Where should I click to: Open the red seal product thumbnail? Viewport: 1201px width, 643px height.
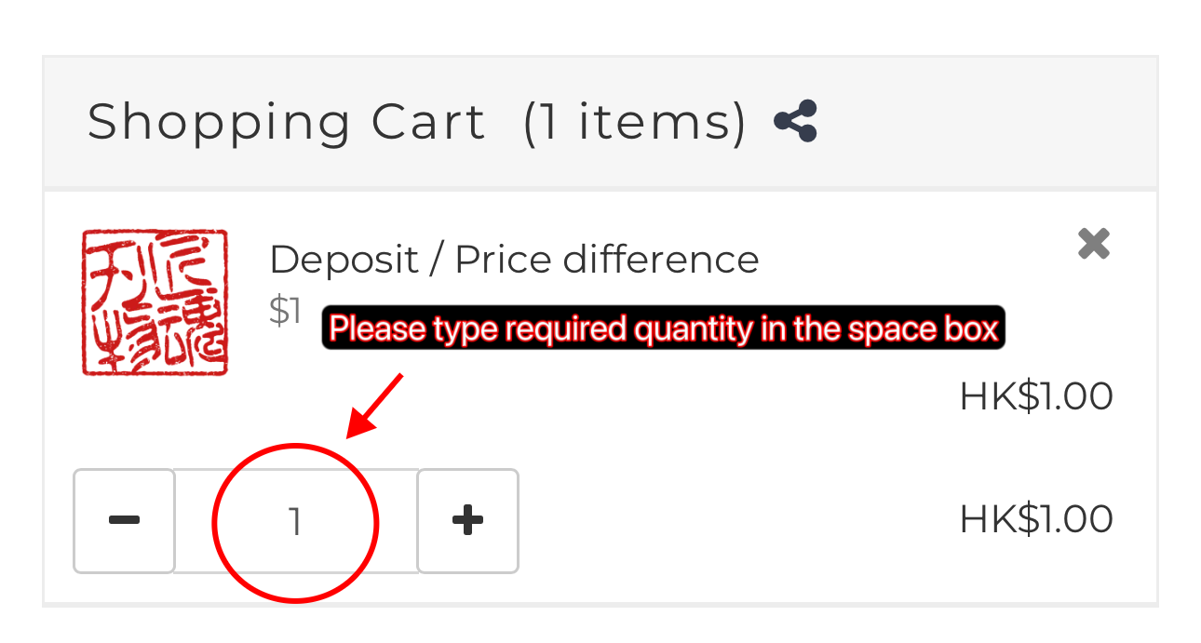[x=155, y=302]
